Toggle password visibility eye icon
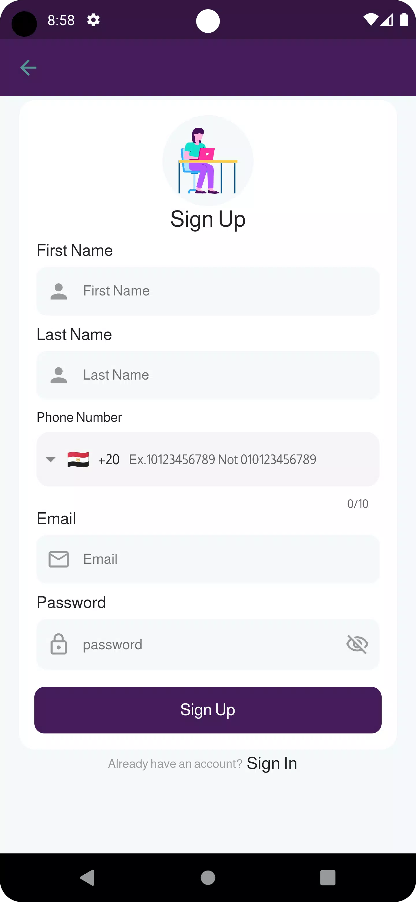This screenshot has height=902, width=416. pyautogui.click(x=357, y=644)
